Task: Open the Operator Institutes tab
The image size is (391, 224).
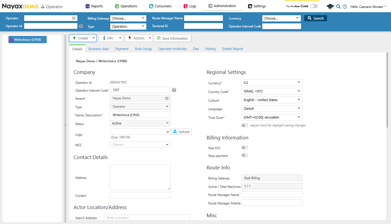Action: point(172,49)
